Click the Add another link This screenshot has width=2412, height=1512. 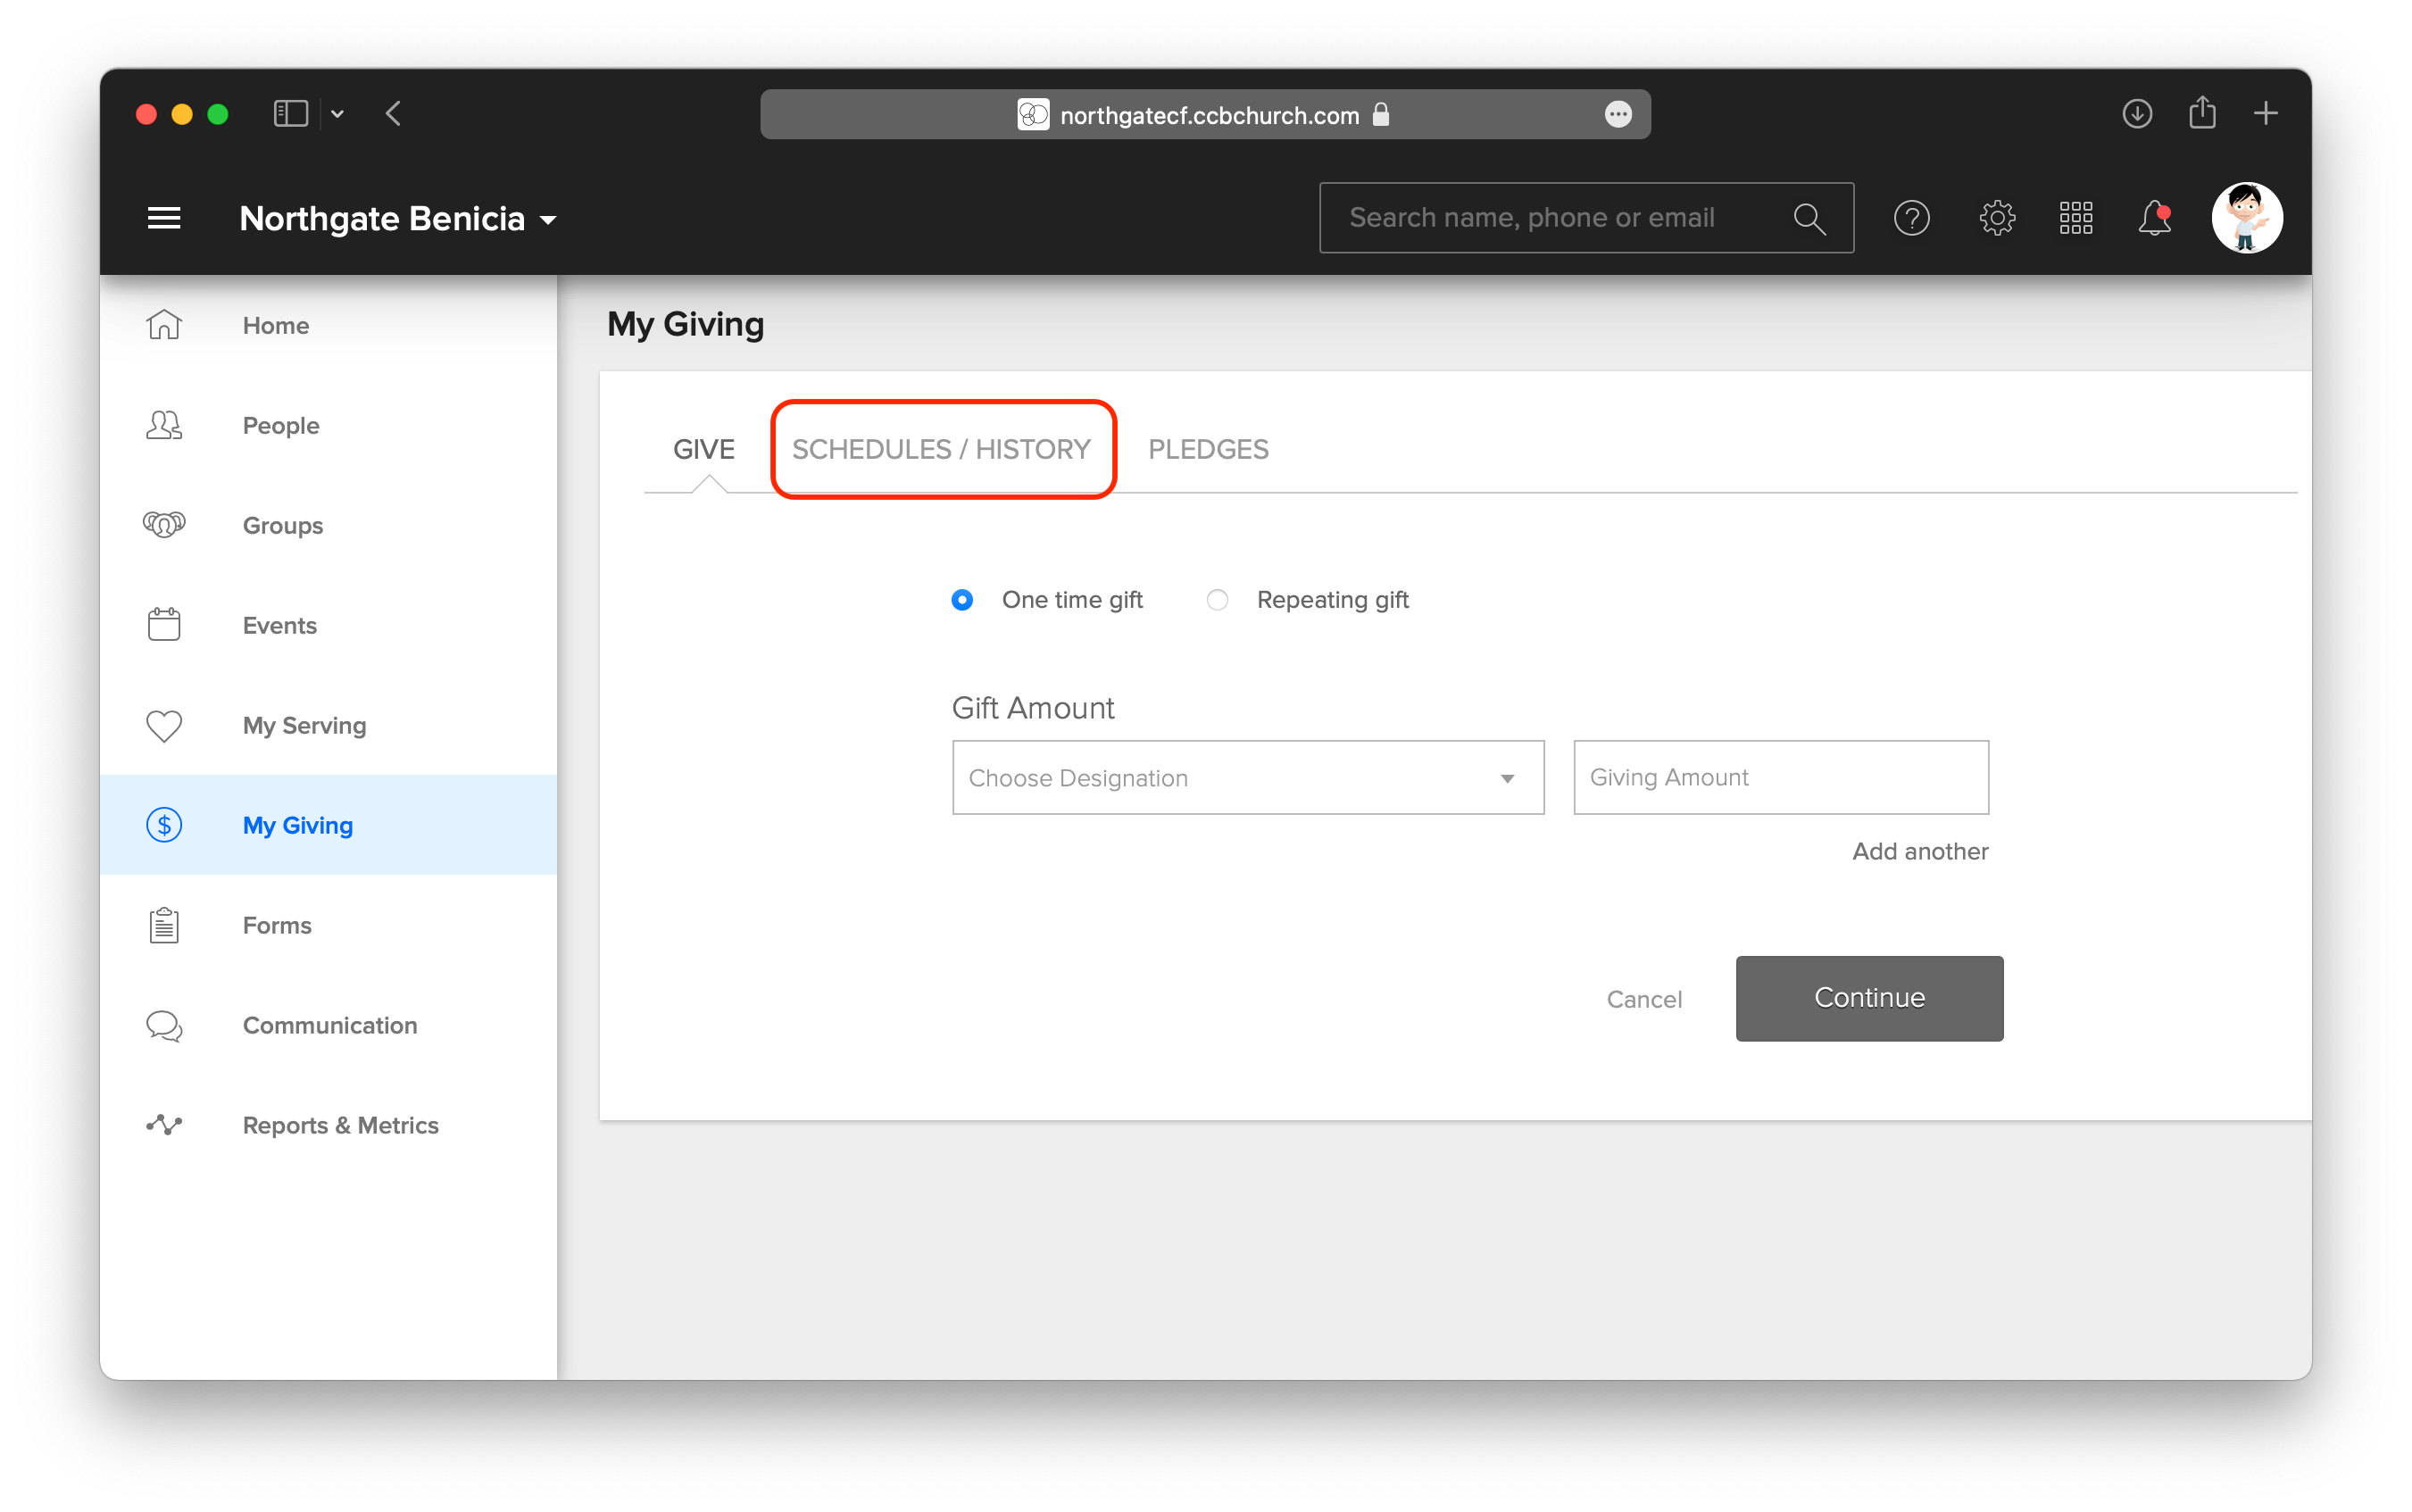pos(1919,852)
